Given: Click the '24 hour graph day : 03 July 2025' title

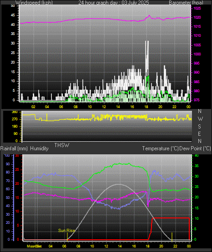Looking at the screenshot, I should 114,3.
